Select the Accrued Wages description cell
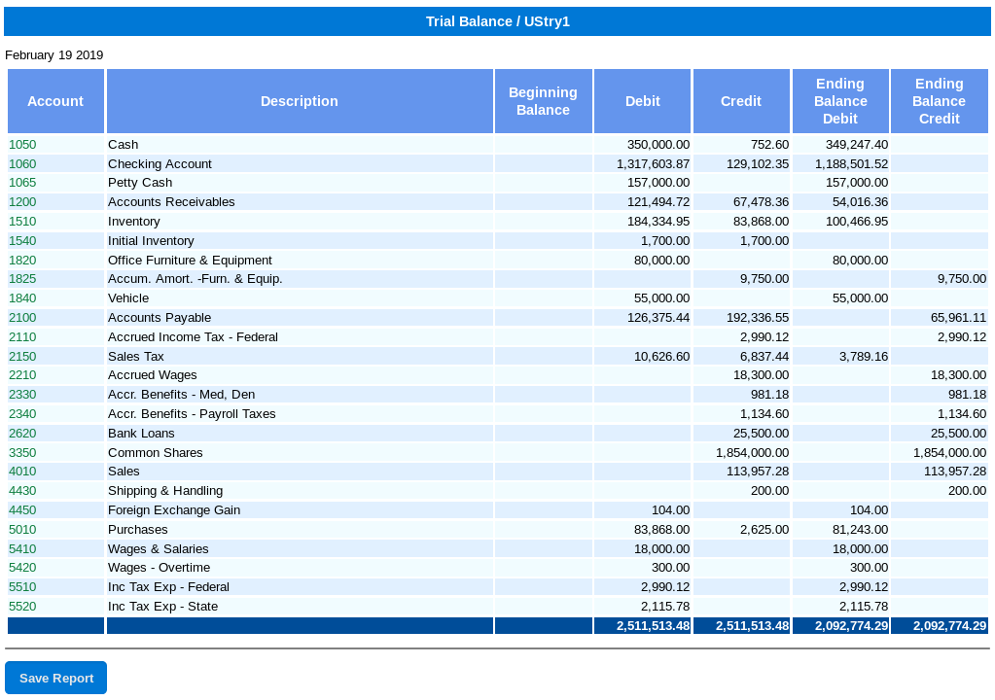This screenshot has height=700, width=995. click(300, 375)
